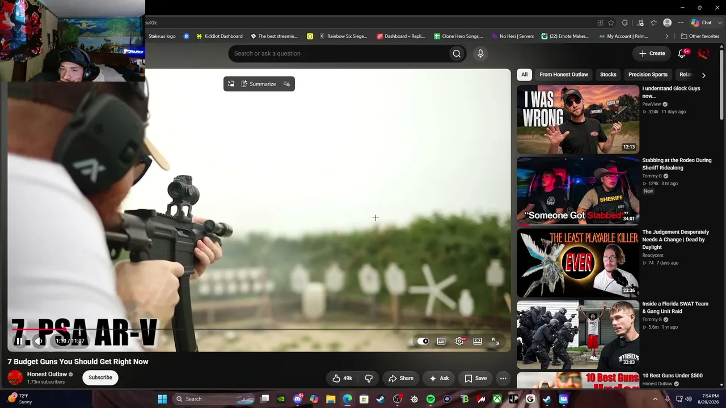
Task: Open Other favorites folder
Action: [700, 36]
